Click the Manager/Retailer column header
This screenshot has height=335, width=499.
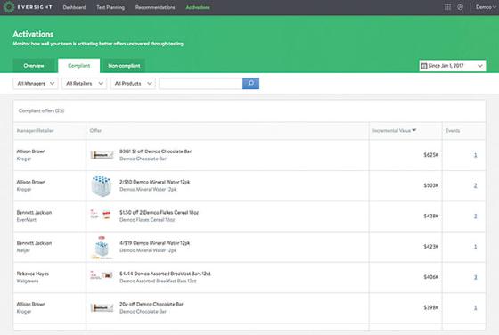35,130
